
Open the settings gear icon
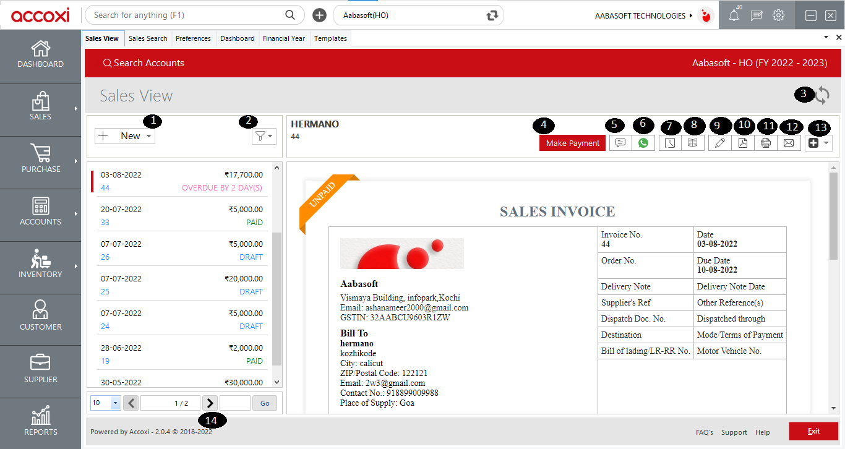click(x=779, y=15)
